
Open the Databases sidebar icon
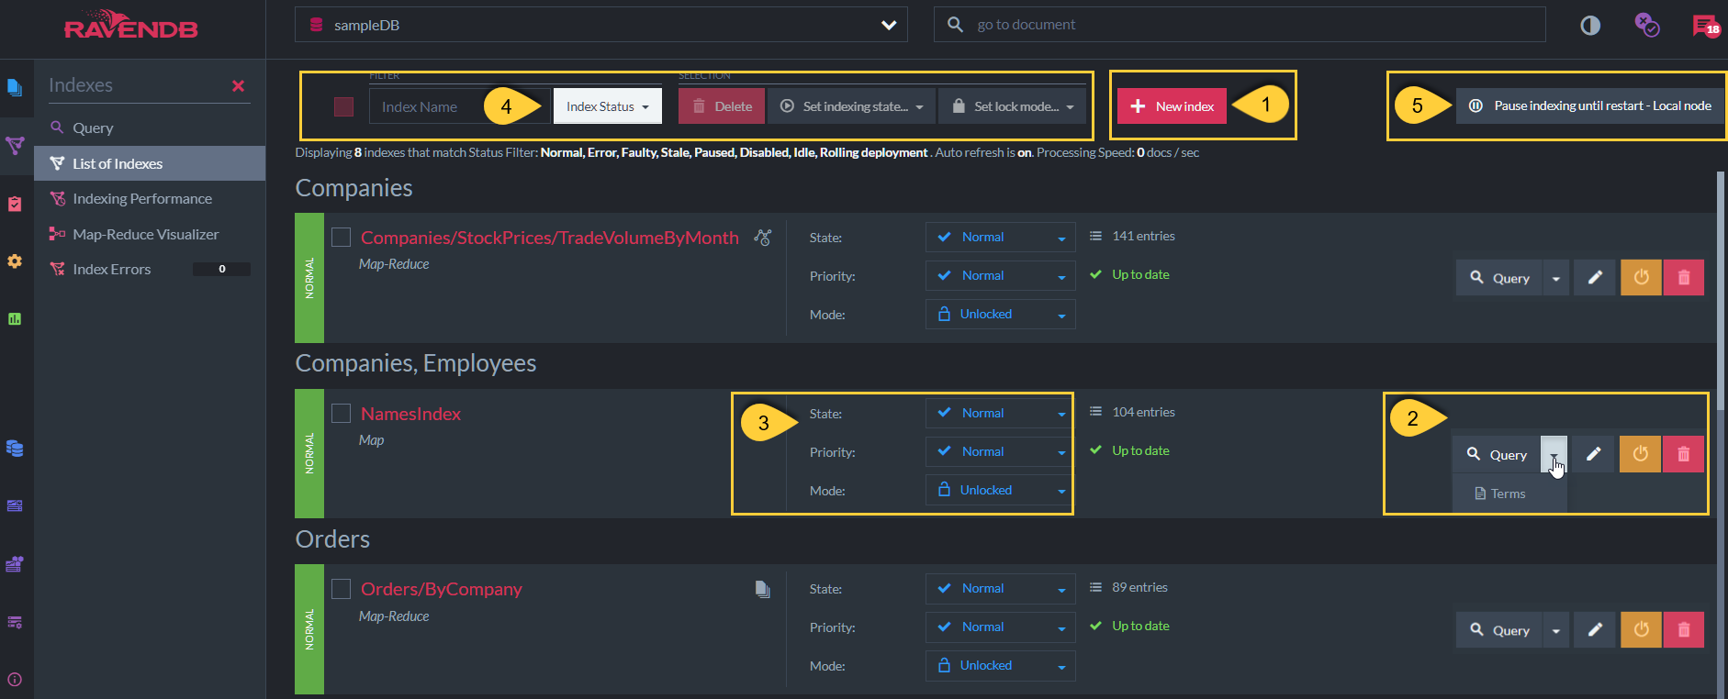click(15, 449)
